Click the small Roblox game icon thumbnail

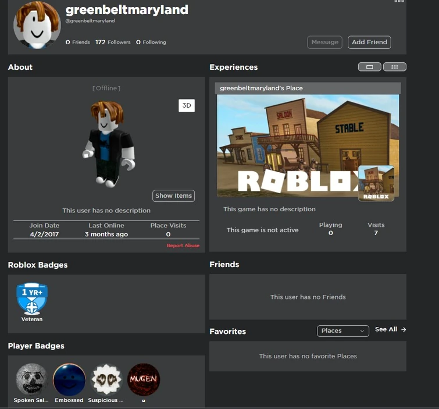pos(376,183)
